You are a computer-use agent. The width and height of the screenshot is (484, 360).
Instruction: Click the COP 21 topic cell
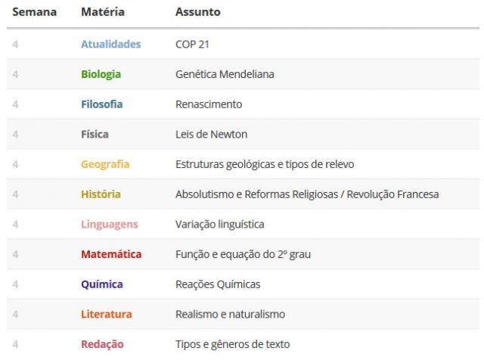[x=192, y=44]
